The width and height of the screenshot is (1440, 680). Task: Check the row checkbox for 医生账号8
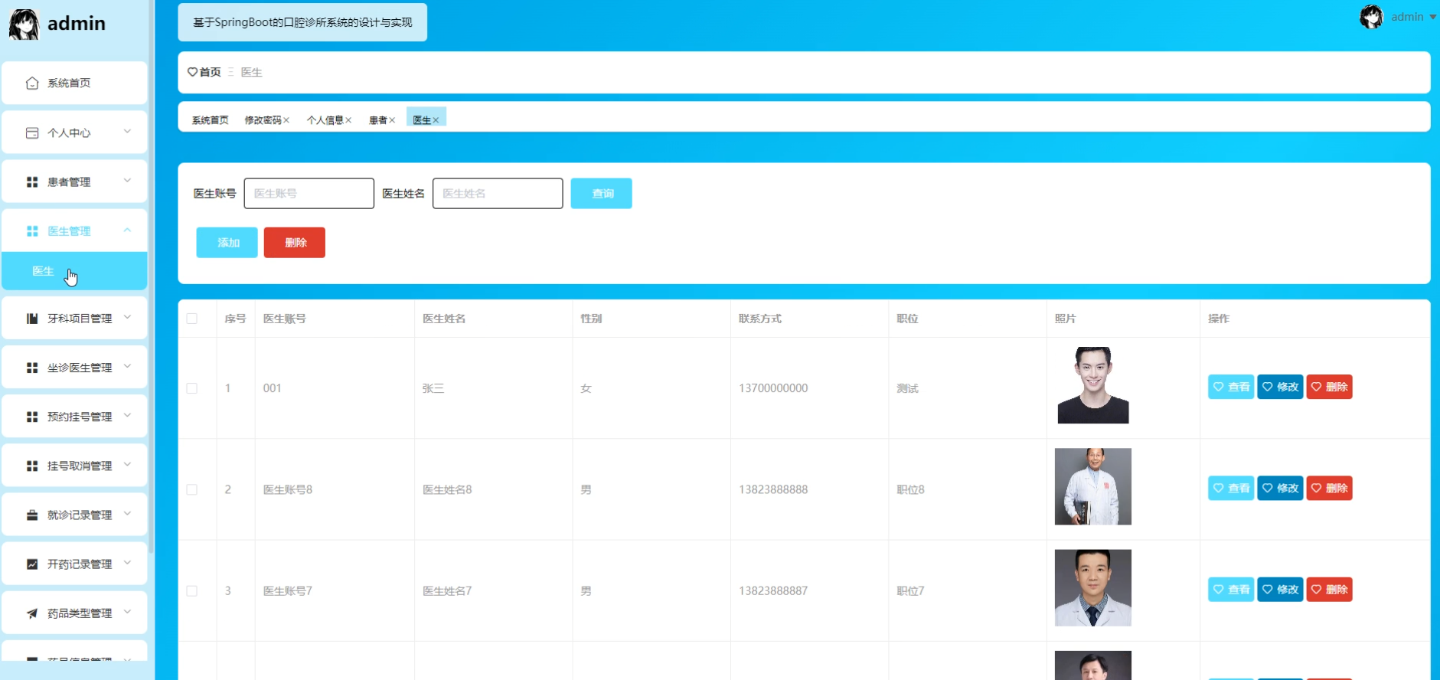click(192, 489)
